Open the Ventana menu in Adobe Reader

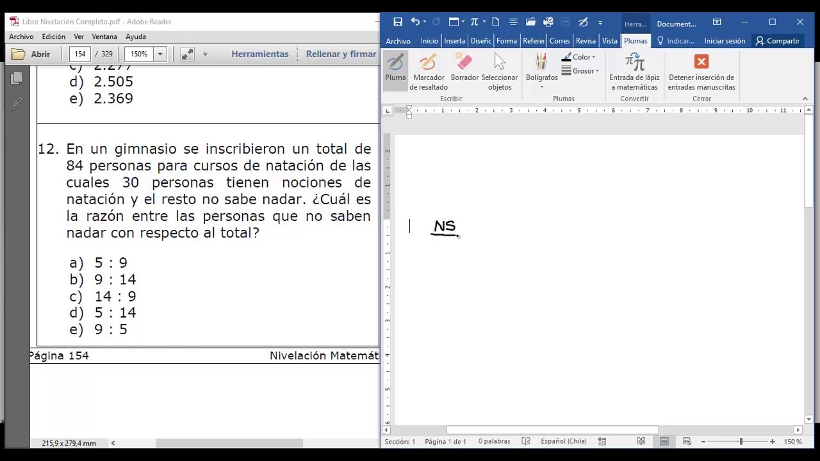pyautogui.click(x=104, y=36)
